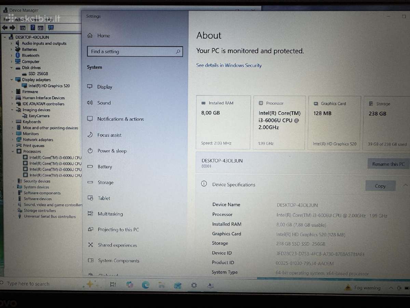Show hidden tray icons chevron
The height and width of the screenshot is (308, 410).
coord(391,288)
